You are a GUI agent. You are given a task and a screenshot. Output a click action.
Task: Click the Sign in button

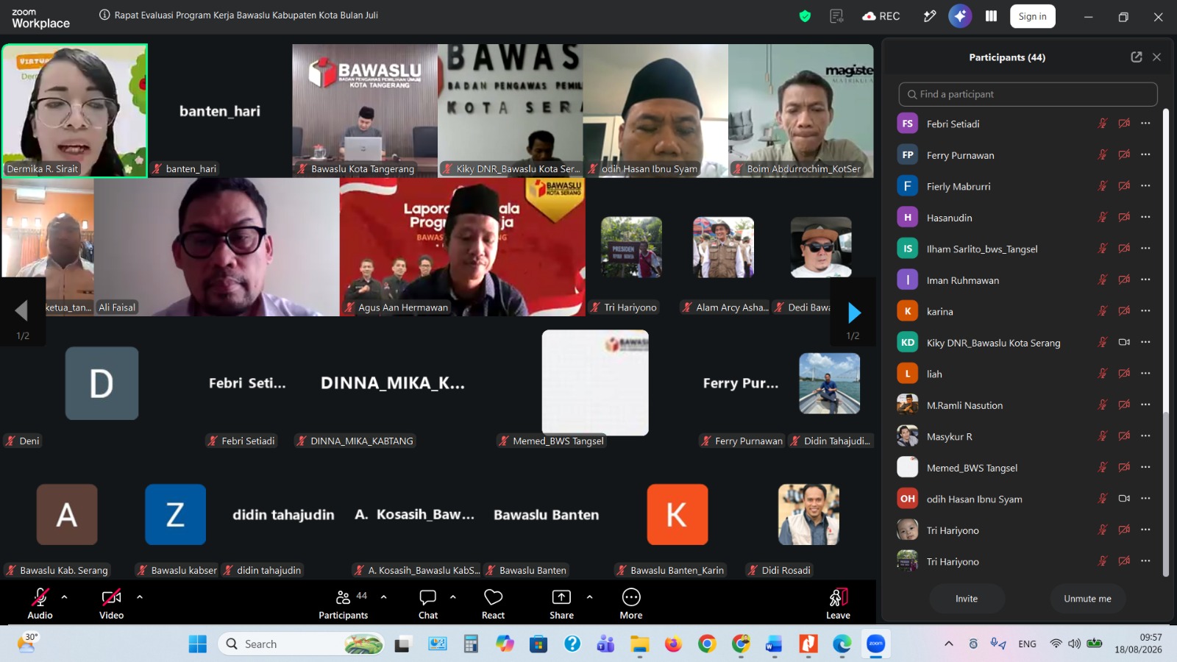click(1033, 16)
